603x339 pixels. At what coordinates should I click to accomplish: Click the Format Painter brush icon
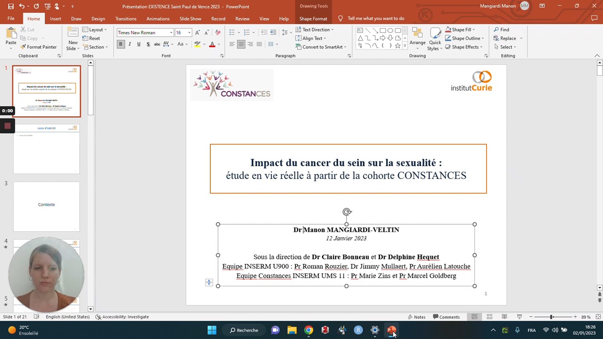pyautogui.click(x=23, y=47)
